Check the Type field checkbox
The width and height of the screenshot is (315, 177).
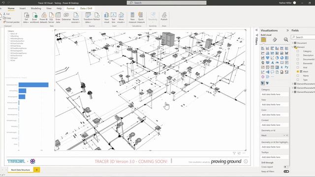[x=298, y=80]
